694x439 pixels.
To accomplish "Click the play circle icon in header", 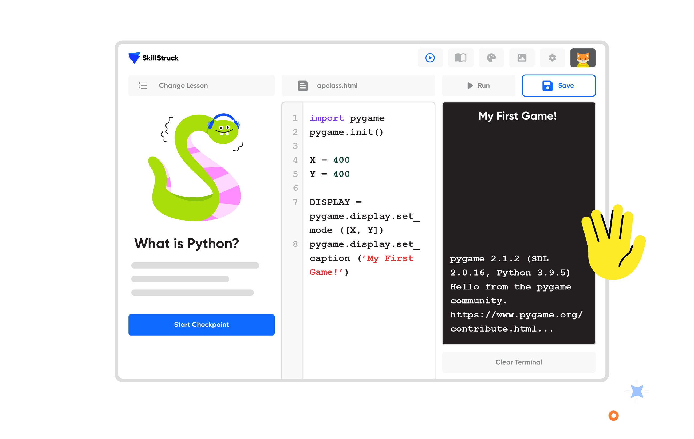I will (x=430, y=58).
